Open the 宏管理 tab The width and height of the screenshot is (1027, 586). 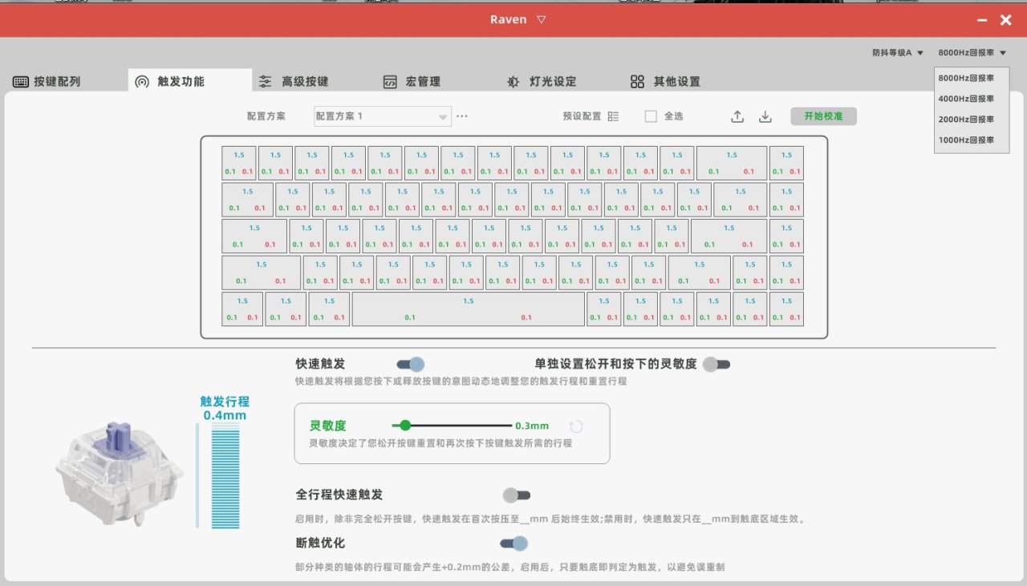click(412, 82)
